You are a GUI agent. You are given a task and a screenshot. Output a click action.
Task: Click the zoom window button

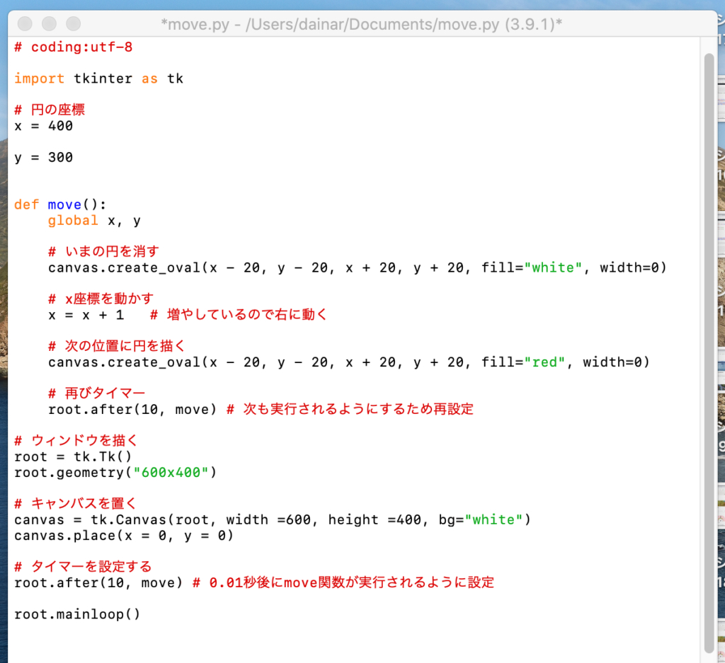coord(73,24)
